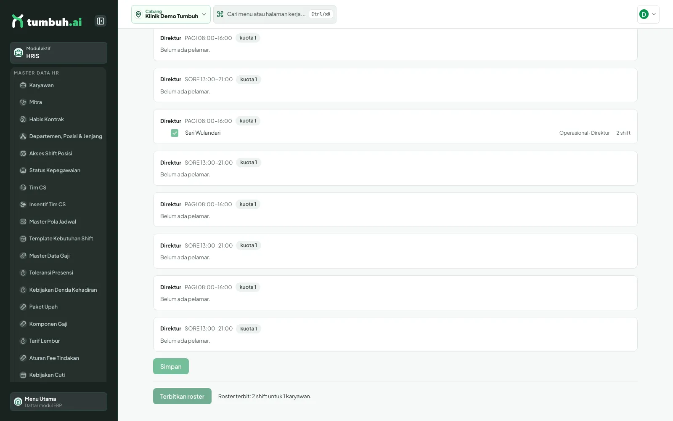The width and height of the screenshot is (673, 421).
Task: Click the Tarif Lembur timer icon
Action: (x=23, y=341)
